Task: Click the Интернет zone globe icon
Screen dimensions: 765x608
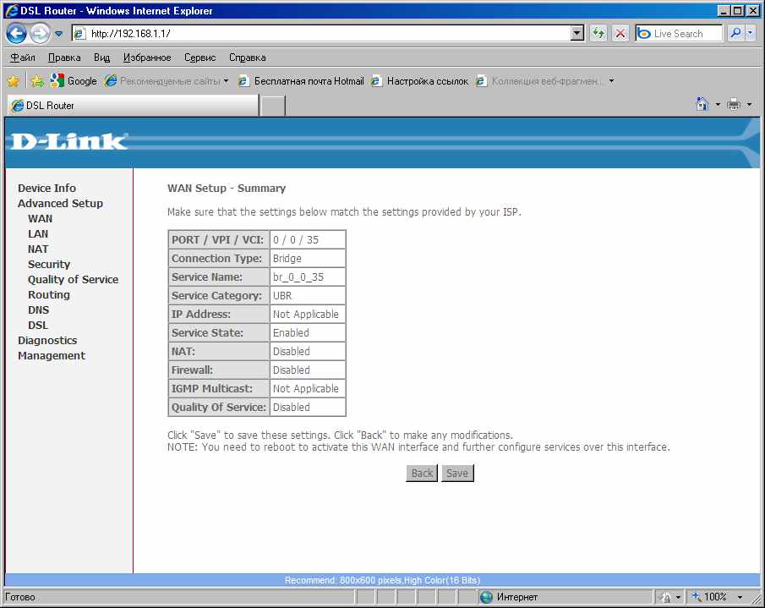Action: (x=486, y=597)
